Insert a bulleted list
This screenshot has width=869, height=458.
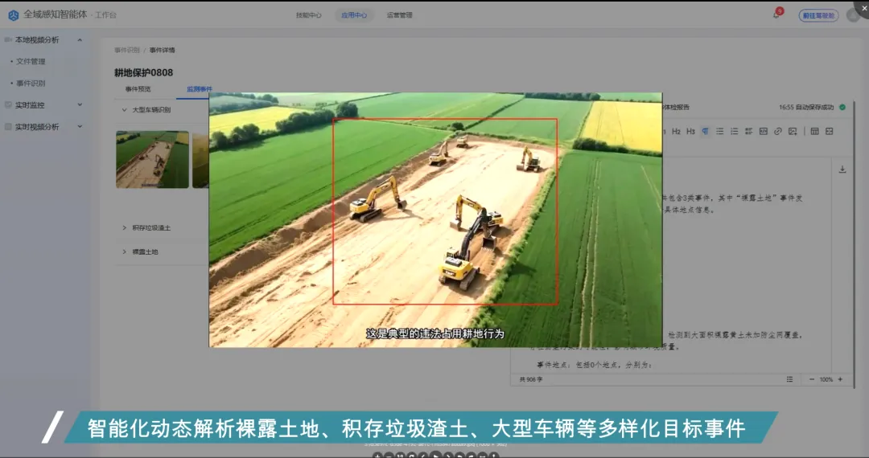coord(719,131)
